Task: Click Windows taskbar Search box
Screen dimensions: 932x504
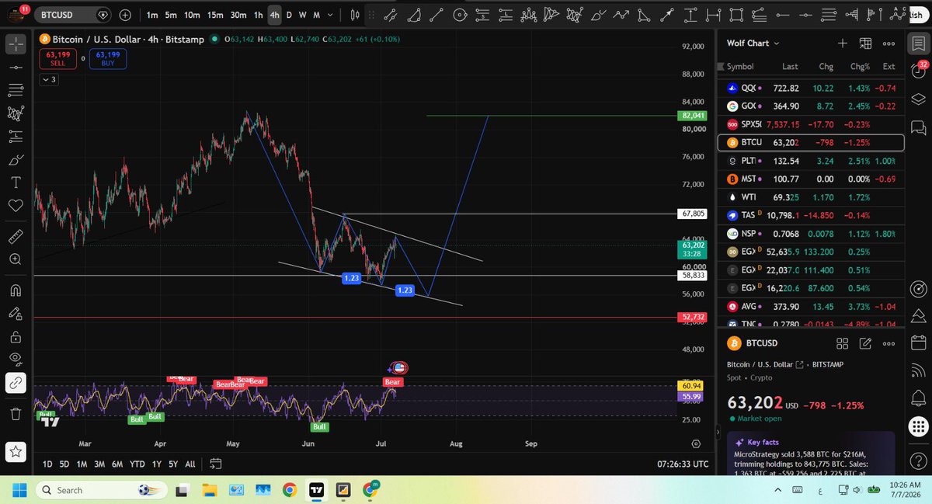Action: pos(102,490)
